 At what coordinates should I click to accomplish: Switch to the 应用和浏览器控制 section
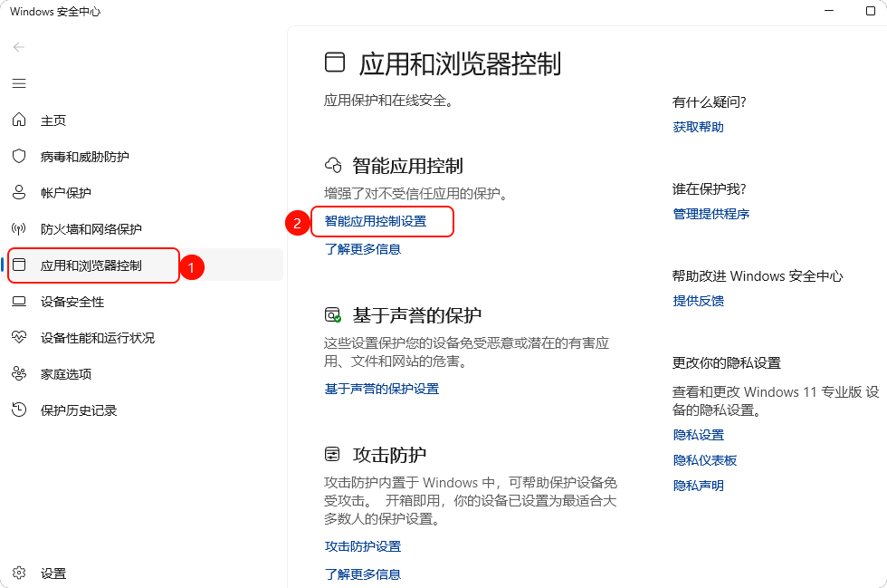[x=93, y=265]
